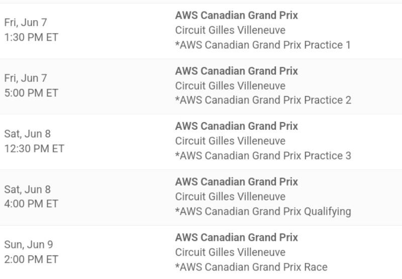
Task: Select the 2:00 PM ET race time
Action: click(31, 259)
